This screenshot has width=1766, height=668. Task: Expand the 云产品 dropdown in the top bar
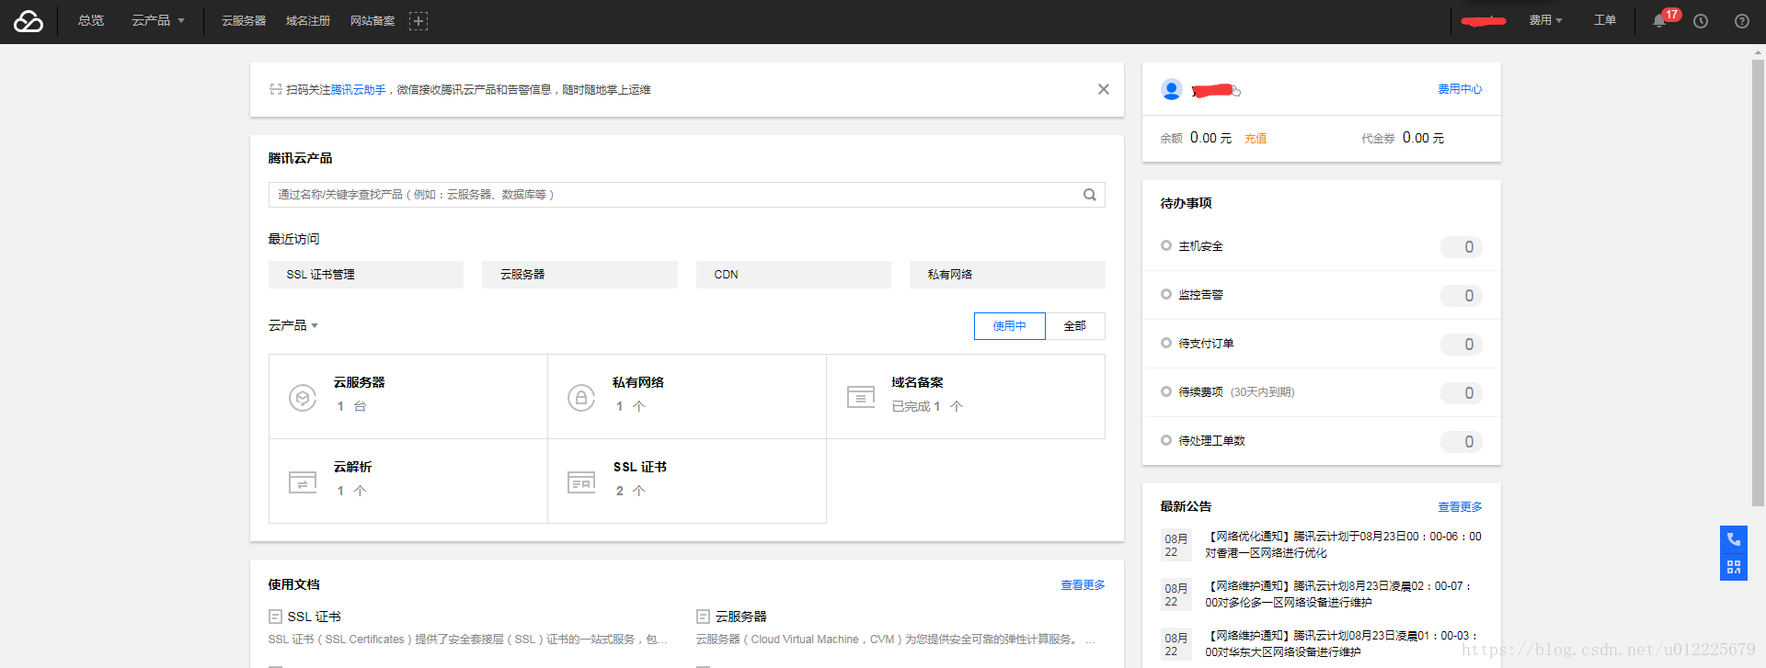(x=158, y=20)
